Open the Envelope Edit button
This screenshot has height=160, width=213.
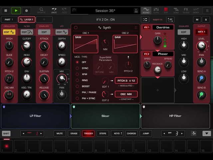click(x=44, y=32)
